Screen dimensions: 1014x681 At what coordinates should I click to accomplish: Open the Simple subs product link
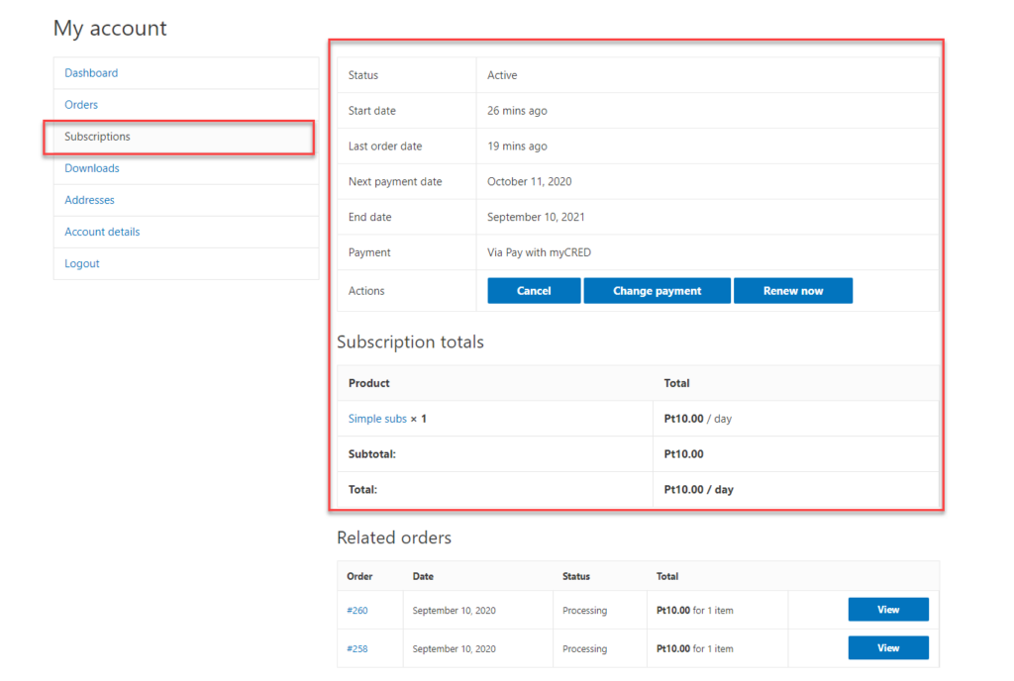(377, 419)
